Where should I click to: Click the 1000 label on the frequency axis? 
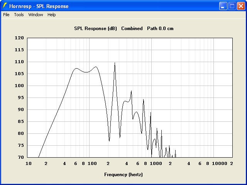156,163
